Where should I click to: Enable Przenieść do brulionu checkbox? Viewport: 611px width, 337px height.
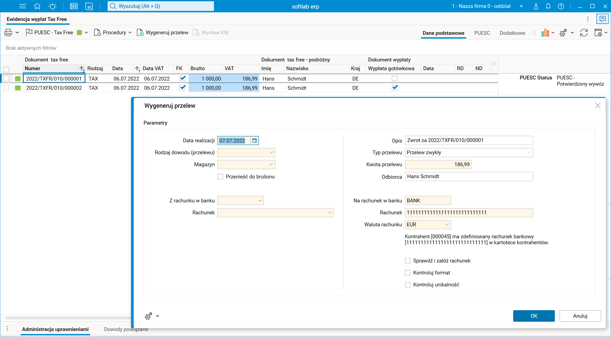pos(220,177)
